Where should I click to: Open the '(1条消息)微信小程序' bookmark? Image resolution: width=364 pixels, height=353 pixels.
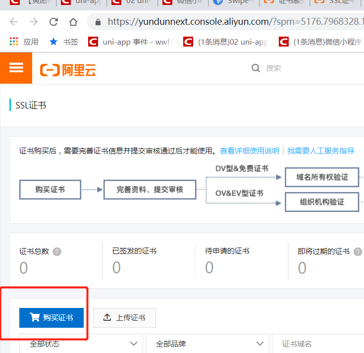click(x=321, y=42)
